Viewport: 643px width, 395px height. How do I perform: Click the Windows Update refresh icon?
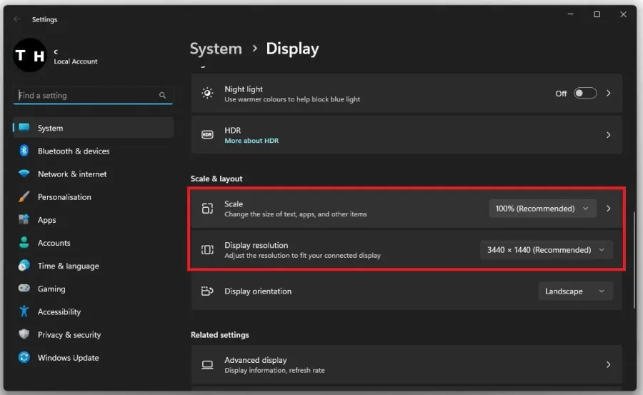(24, 357)
